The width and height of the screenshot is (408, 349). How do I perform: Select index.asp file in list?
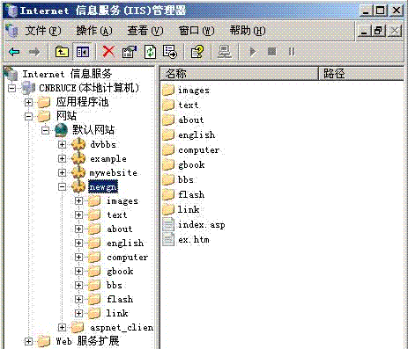[x=202, y=225]
